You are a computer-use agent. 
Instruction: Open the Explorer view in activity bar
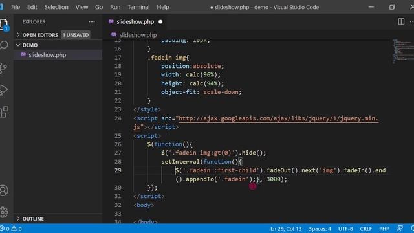point(5,25)
